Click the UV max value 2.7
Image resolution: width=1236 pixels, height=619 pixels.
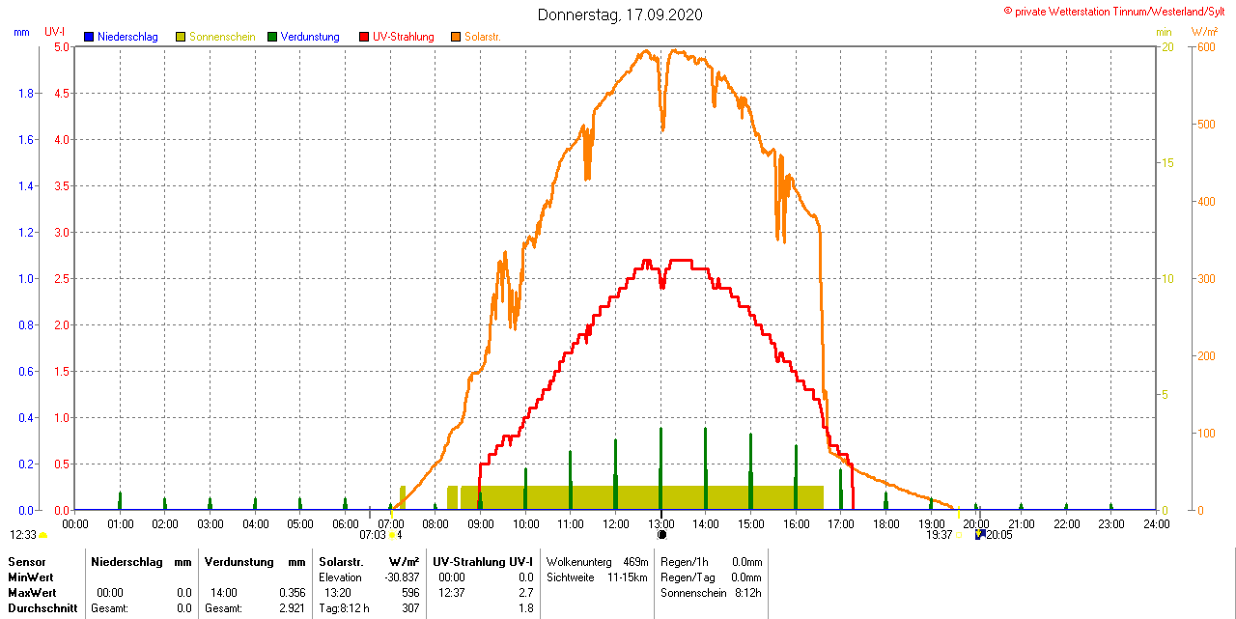click(525, 592)
